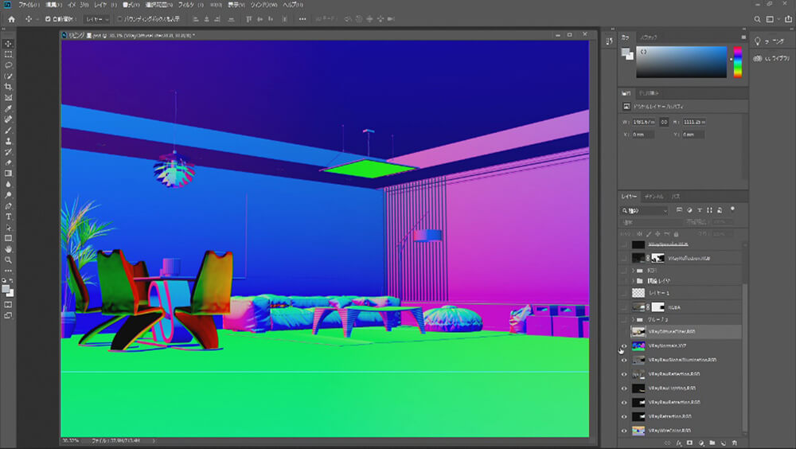Click the delete layer trash icon
The width and height of the screenshot is (796, 449).
coord(734,443)
